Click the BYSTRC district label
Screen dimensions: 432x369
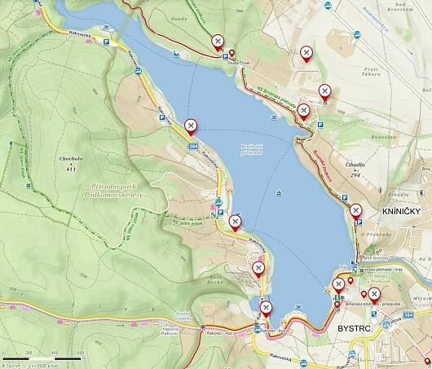pyautogui.click(x=354, y=328)
